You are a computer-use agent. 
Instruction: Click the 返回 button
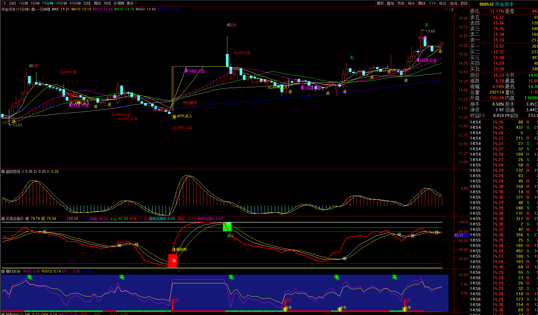464,3
